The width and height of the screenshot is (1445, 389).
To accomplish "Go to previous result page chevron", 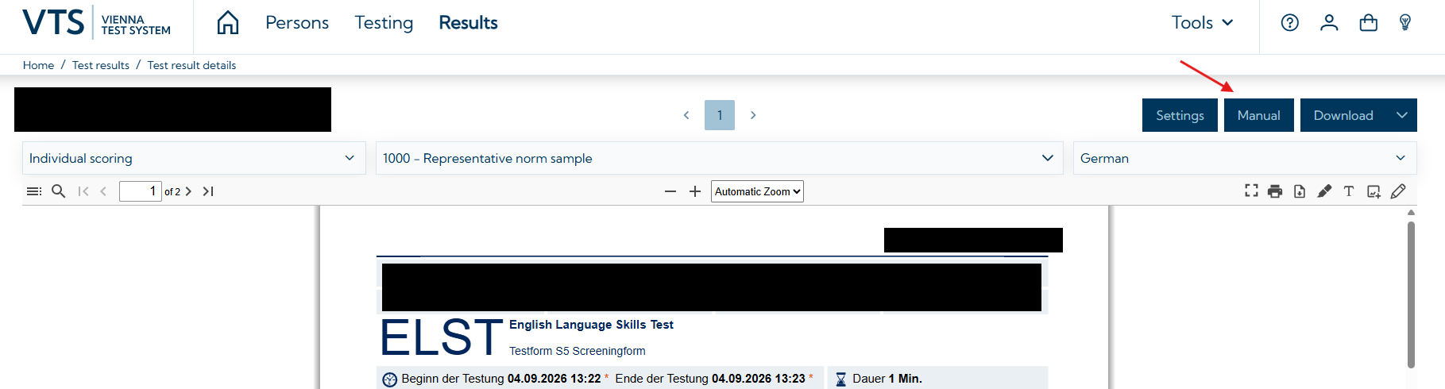I will coord(686,115).
